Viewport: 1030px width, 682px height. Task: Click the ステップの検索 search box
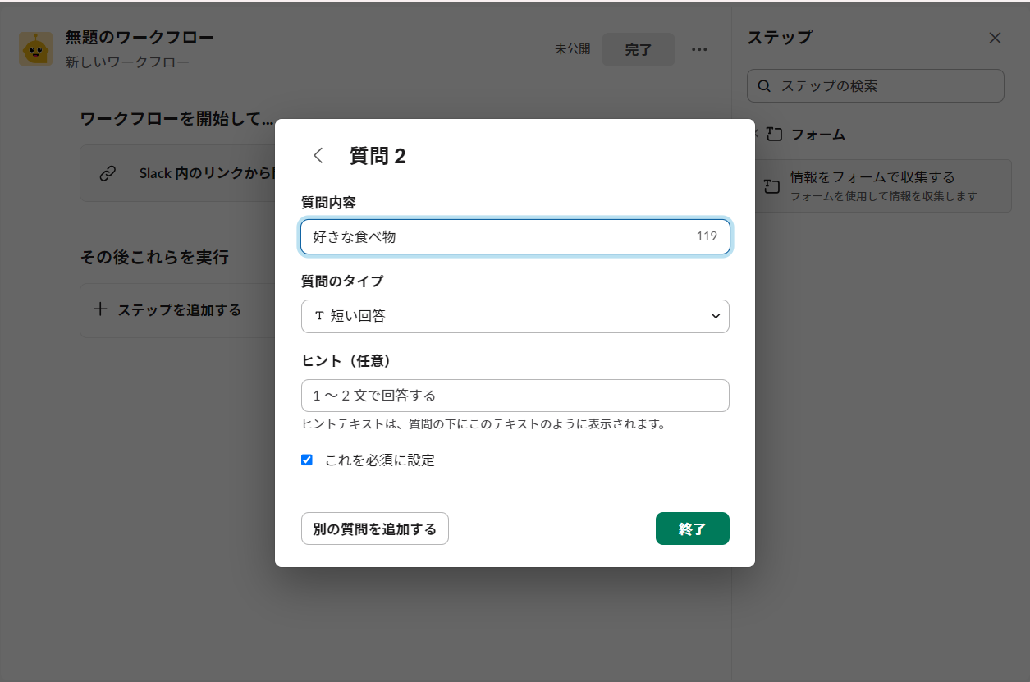pyautogui.click(x=876, y=85)
